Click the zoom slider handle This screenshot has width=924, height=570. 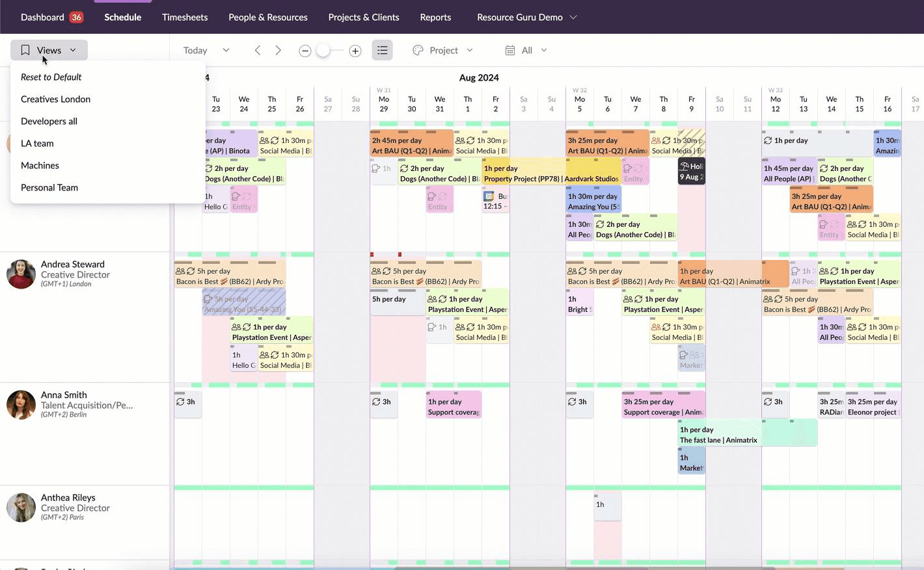point(323,51)
